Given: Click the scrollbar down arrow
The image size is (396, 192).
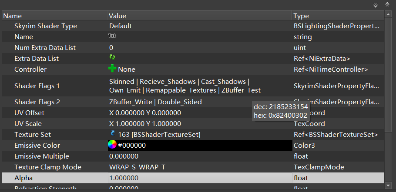Looking at the screenshot, I should (x=388, y=185).
